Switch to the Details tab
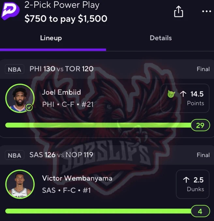214x221 pixels. pos(161,38)
